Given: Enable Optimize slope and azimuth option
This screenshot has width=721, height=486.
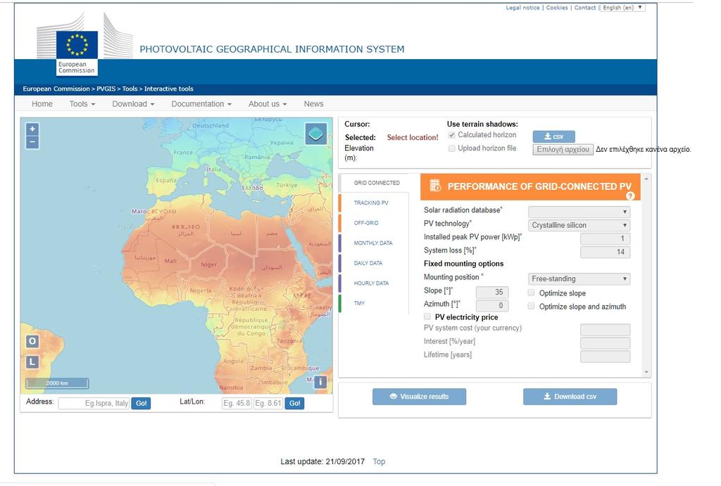Looking at the screenshot, I should pyautogui.click(x=531, y=306).
